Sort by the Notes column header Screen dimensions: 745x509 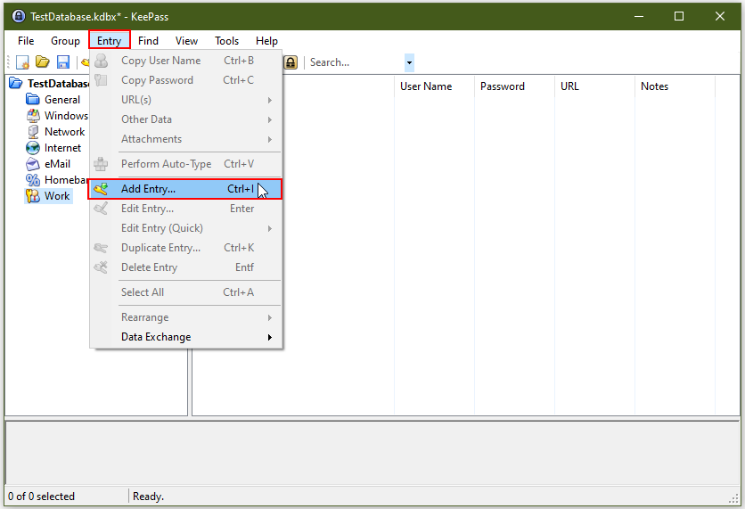[x=675, y=86]
